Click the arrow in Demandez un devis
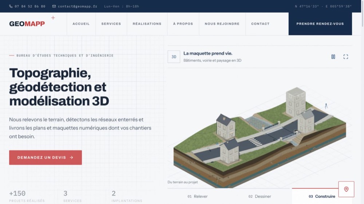This screenshot has width=364, height=204. pyautogui.click(x=71, y=158)
